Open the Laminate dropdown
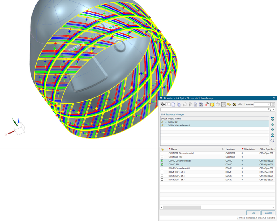Image resolution: width=277 pixels, height=221 pixels. click(x=269, y=104)
